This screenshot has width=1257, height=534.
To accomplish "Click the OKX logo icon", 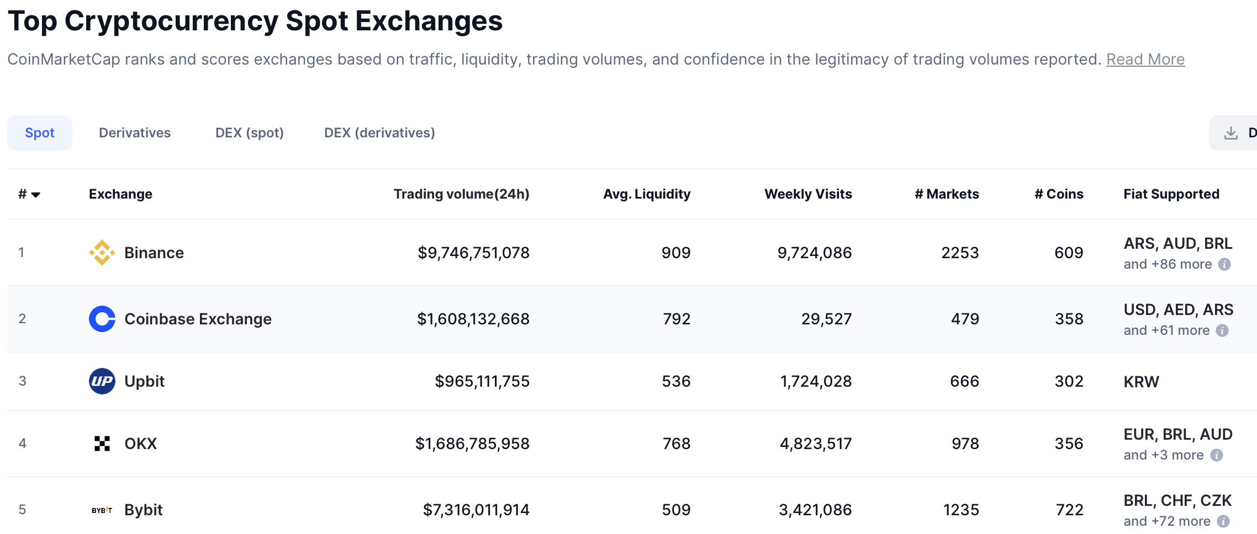I will pos(103,443).
